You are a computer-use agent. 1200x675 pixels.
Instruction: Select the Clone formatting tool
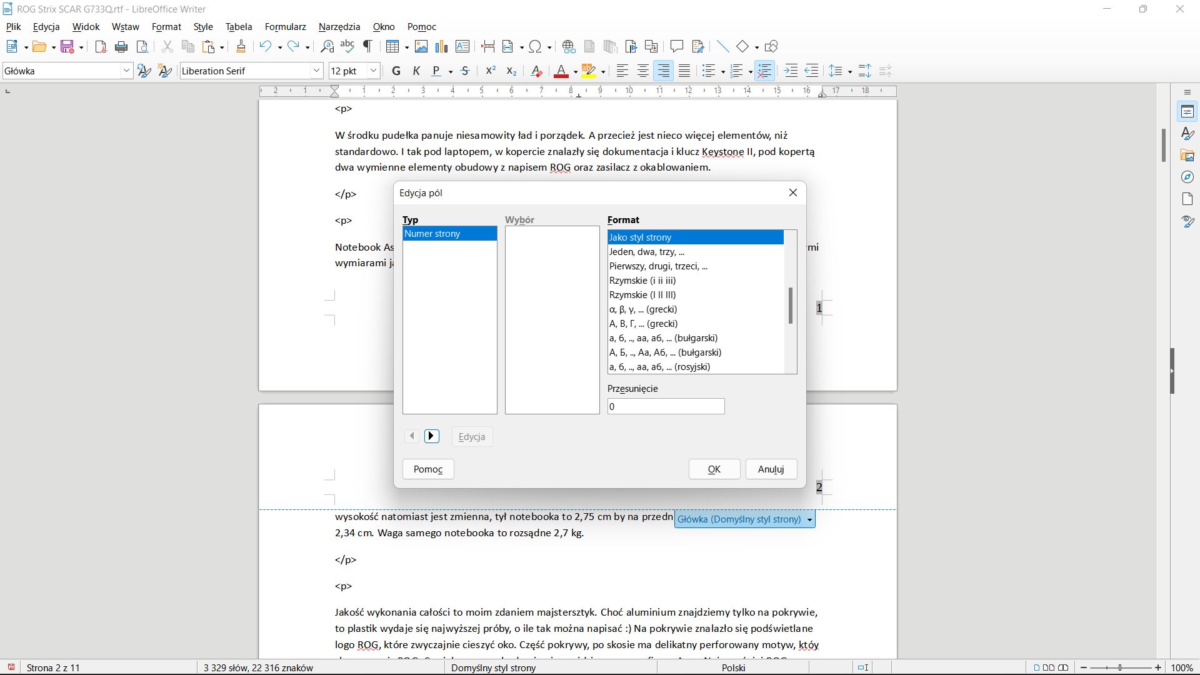pyautogui.click(x=241, y=46)
